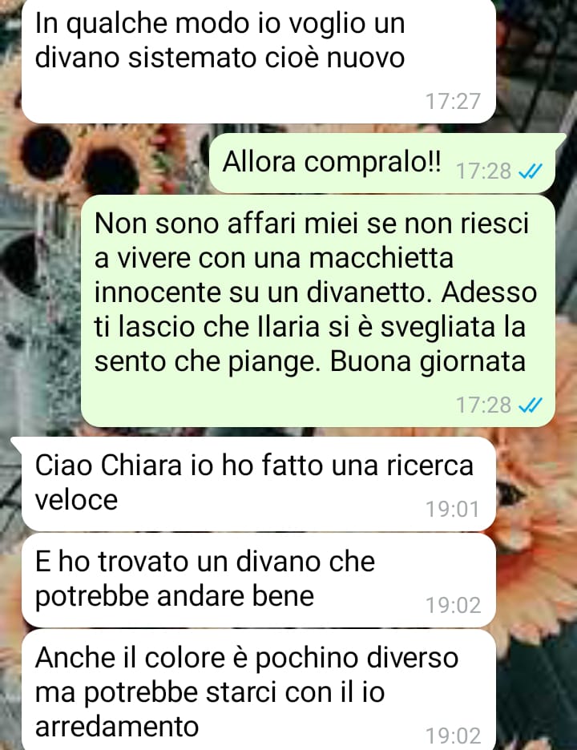The image size is (577, 750).
Task: Click the 17:28 timestamp beside 'Allora compralo!!'
Action: pos(484,171)
